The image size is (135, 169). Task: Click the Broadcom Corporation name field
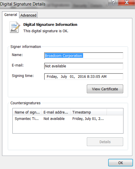coord(84,56)
